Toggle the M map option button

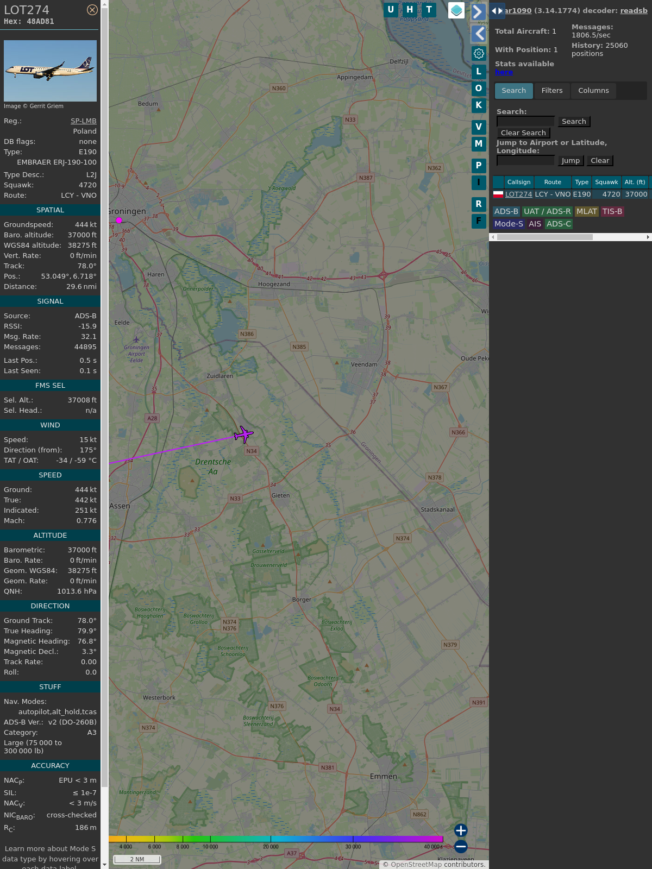tap(479, 144)
